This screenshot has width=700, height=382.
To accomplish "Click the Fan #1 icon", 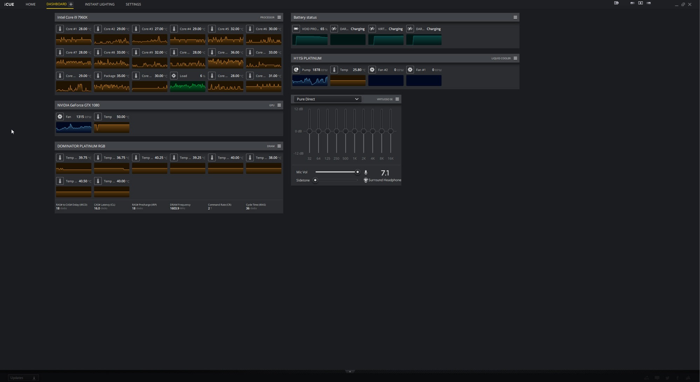I will click(x=410, y=69).
